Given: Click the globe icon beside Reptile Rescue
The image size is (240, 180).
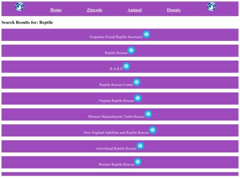Looking at the screenshot, I should (131, 50).
